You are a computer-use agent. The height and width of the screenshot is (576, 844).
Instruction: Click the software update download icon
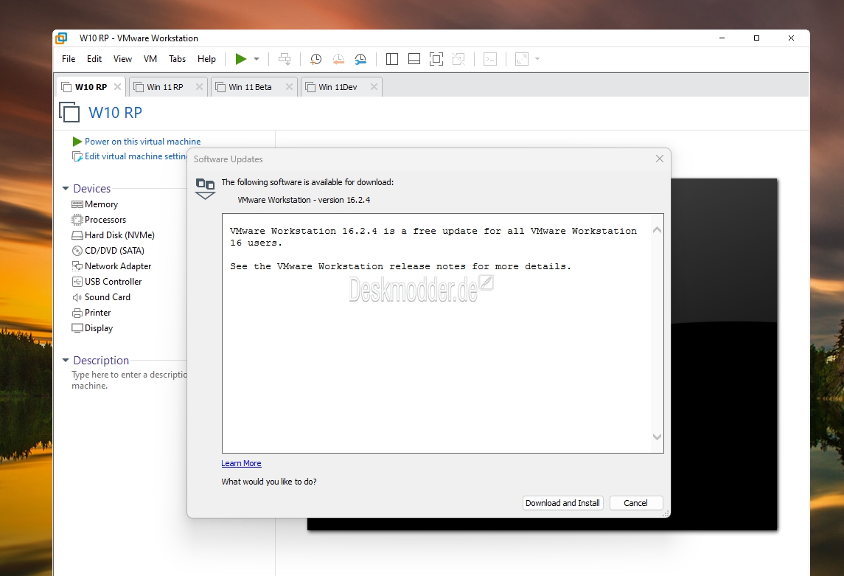coord(205,188)
